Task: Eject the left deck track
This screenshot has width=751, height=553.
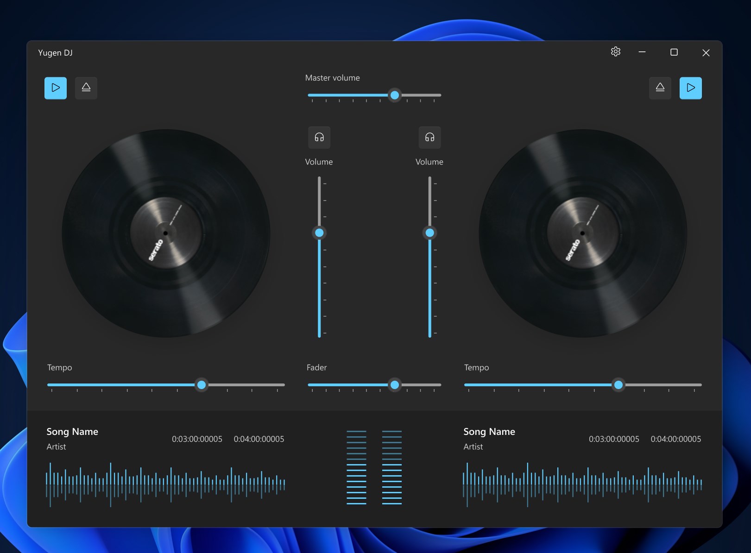Action: tap(86, 88)
